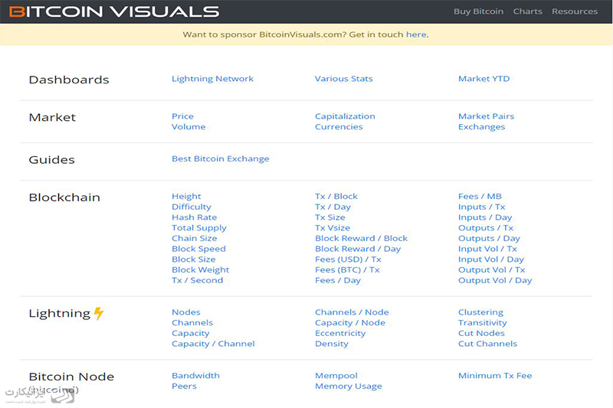Open the Tx Vsize link
This screenshot has width=613, height=408.
pyautogui.click(x=333, y=228)
